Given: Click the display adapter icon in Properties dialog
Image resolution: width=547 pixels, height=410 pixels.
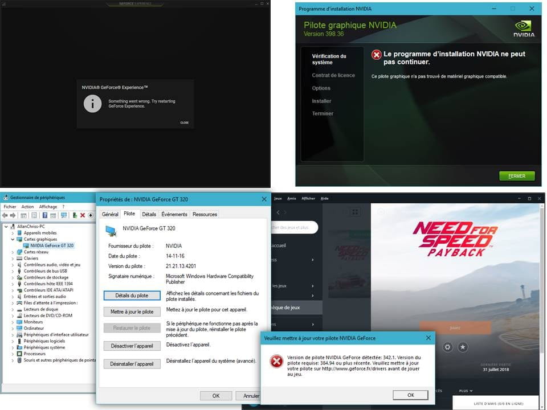Looking at the screenshot, I should 111,231.
